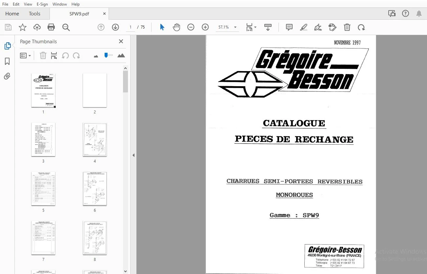Delete selected pages in thumbnails panel
Screen dimensions: 427x274
43,56
